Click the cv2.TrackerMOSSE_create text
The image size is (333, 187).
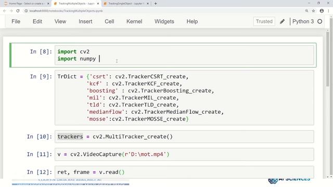click(149, 119)
